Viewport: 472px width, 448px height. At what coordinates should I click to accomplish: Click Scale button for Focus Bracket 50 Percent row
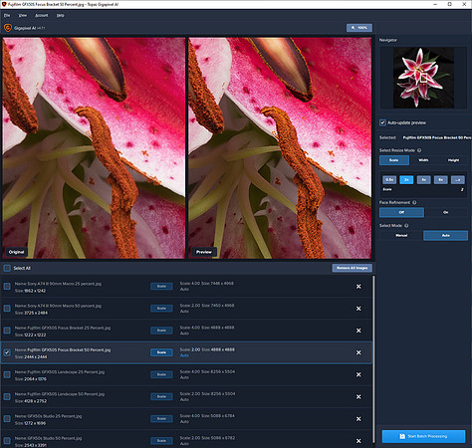click(161, 352)
